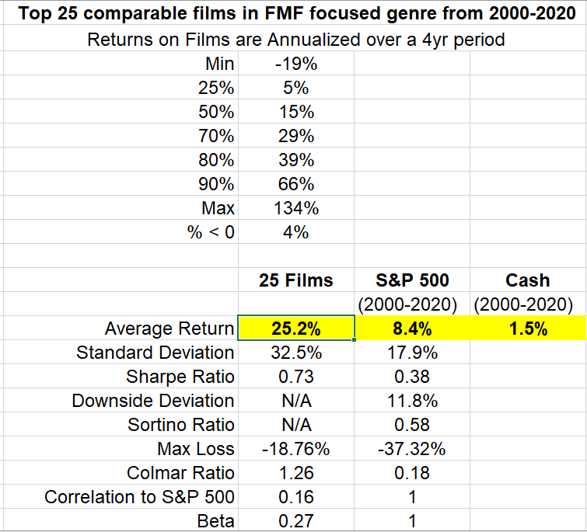Click the S&P 500 Downside Deviation 11.8% cell
This screenshot has width=587, height=532.
pyautogui.click(x=412, y=401)
